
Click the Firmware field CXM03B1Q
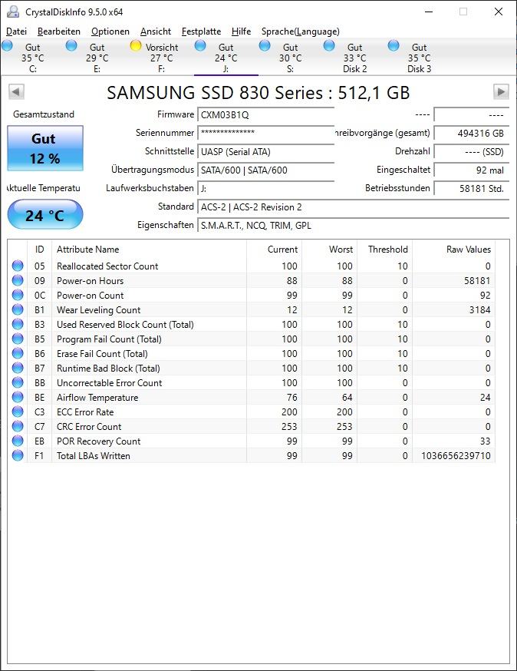click(265, 114)
